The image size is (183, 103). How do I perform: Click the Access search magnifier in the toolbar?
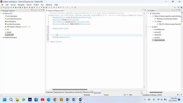tap(175, 7)
